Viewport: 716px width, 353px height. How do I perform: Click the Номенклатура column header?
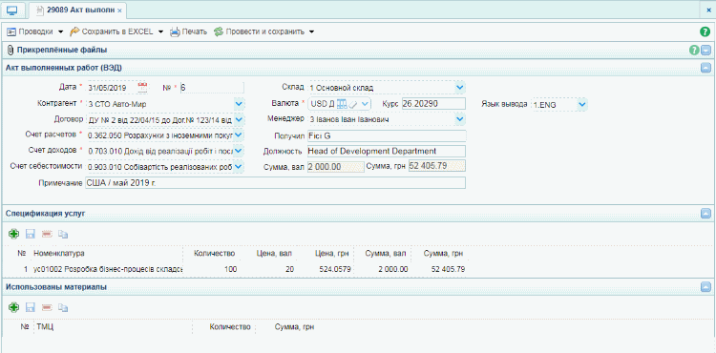coord(59,253)
